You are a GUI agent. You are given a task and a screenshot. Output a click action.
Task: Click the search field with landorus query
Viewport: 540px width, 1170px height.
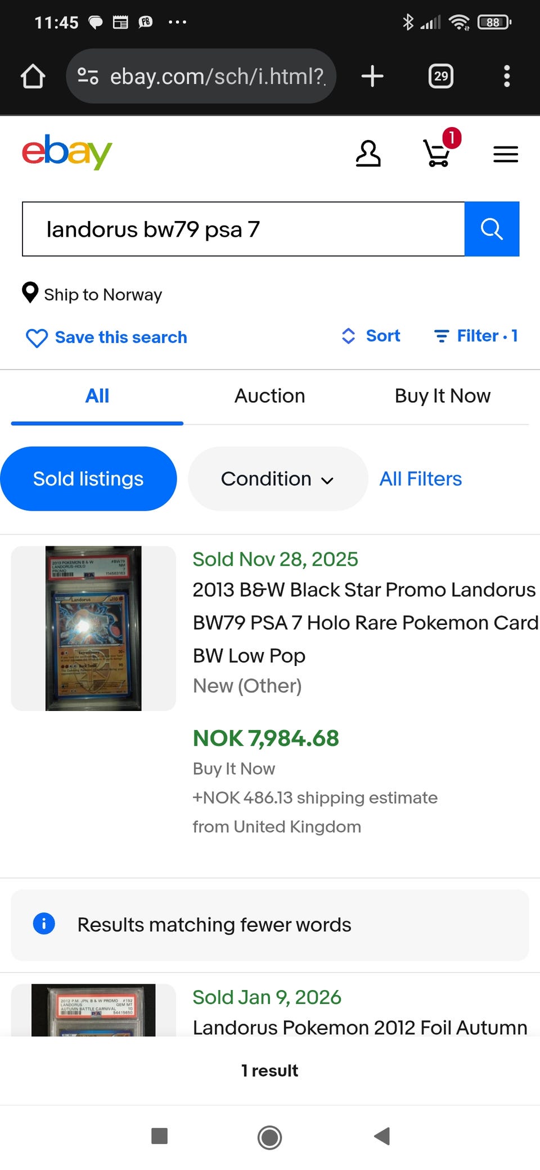(243, 229)
